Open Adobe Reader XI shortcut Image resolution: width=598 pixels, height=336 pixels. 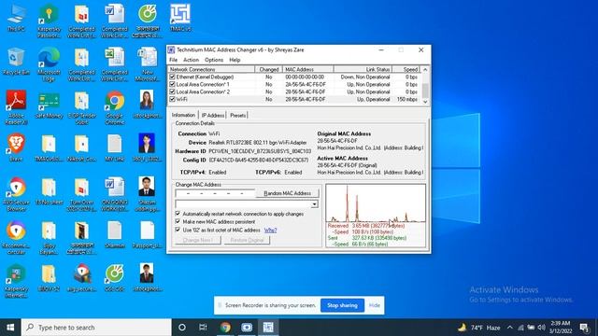click(x=16, y=107)
